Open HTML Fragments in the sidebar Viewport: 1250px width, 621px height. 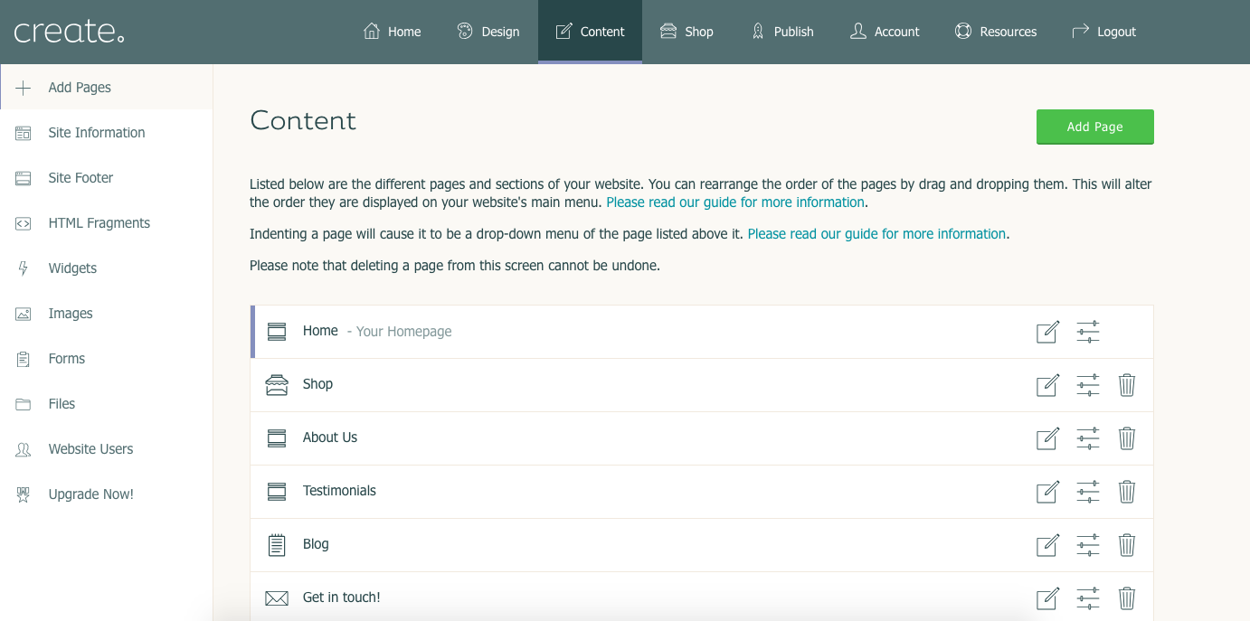coord(107,222)
